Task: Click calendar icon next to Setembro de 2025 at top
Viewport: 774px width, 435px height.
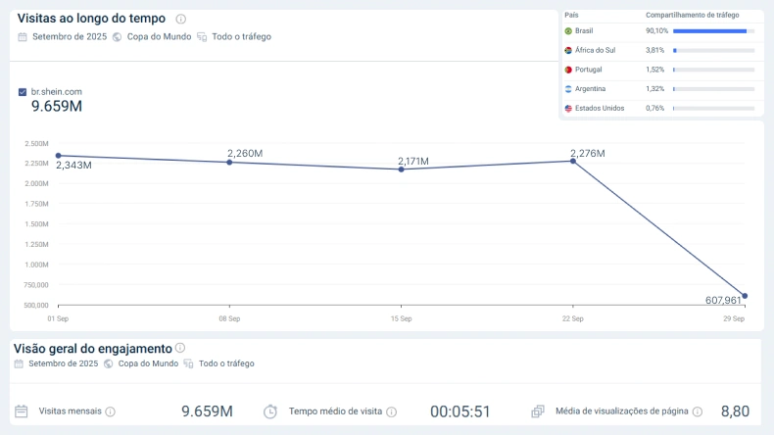Action: [x=23, y=37]
